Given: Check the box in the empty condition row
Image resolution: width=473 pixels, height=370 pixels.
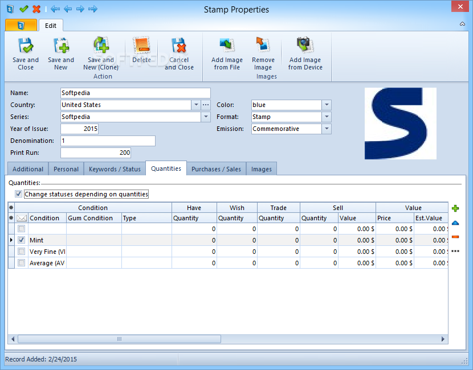Looking at the screenshot, I should tap(22, 229).
